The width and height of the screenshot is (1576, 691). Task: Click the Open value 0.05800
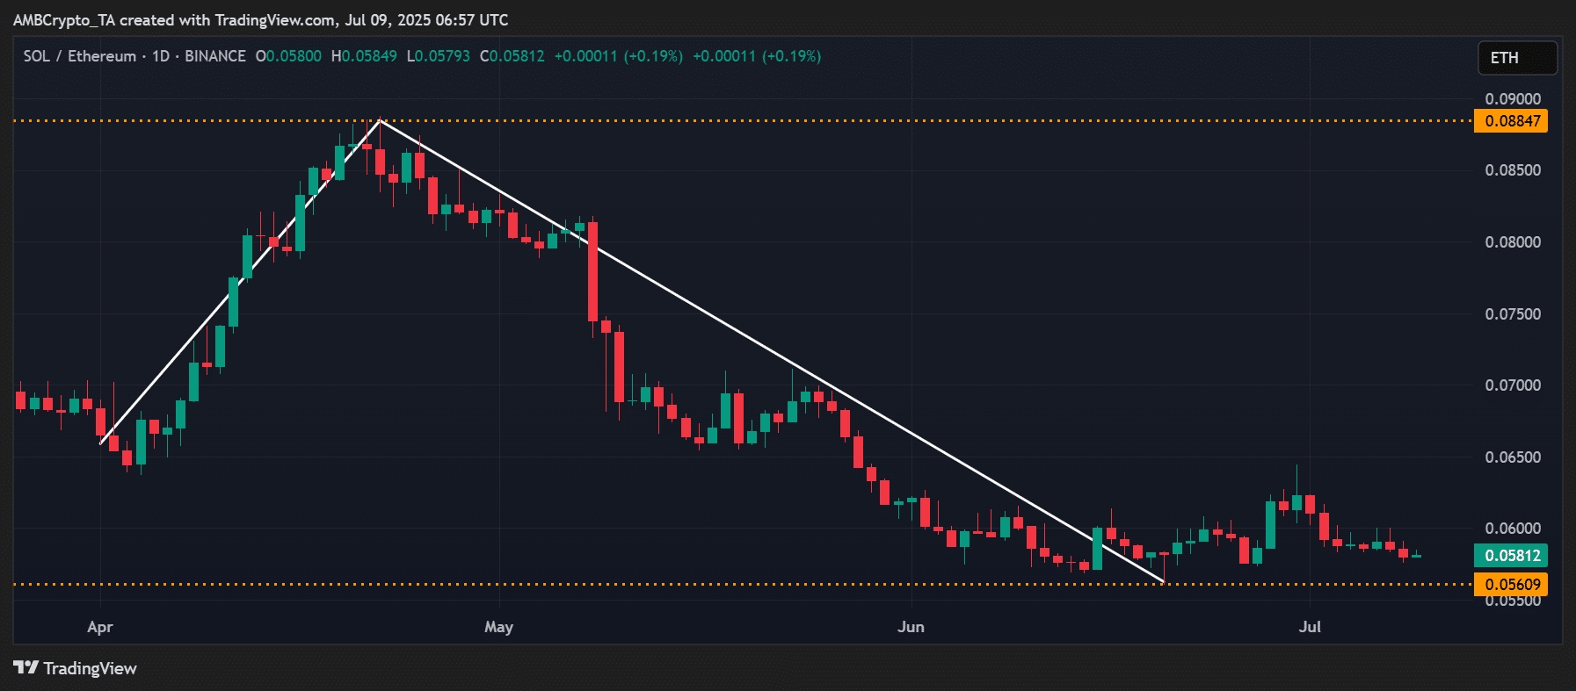click(294, 56)
